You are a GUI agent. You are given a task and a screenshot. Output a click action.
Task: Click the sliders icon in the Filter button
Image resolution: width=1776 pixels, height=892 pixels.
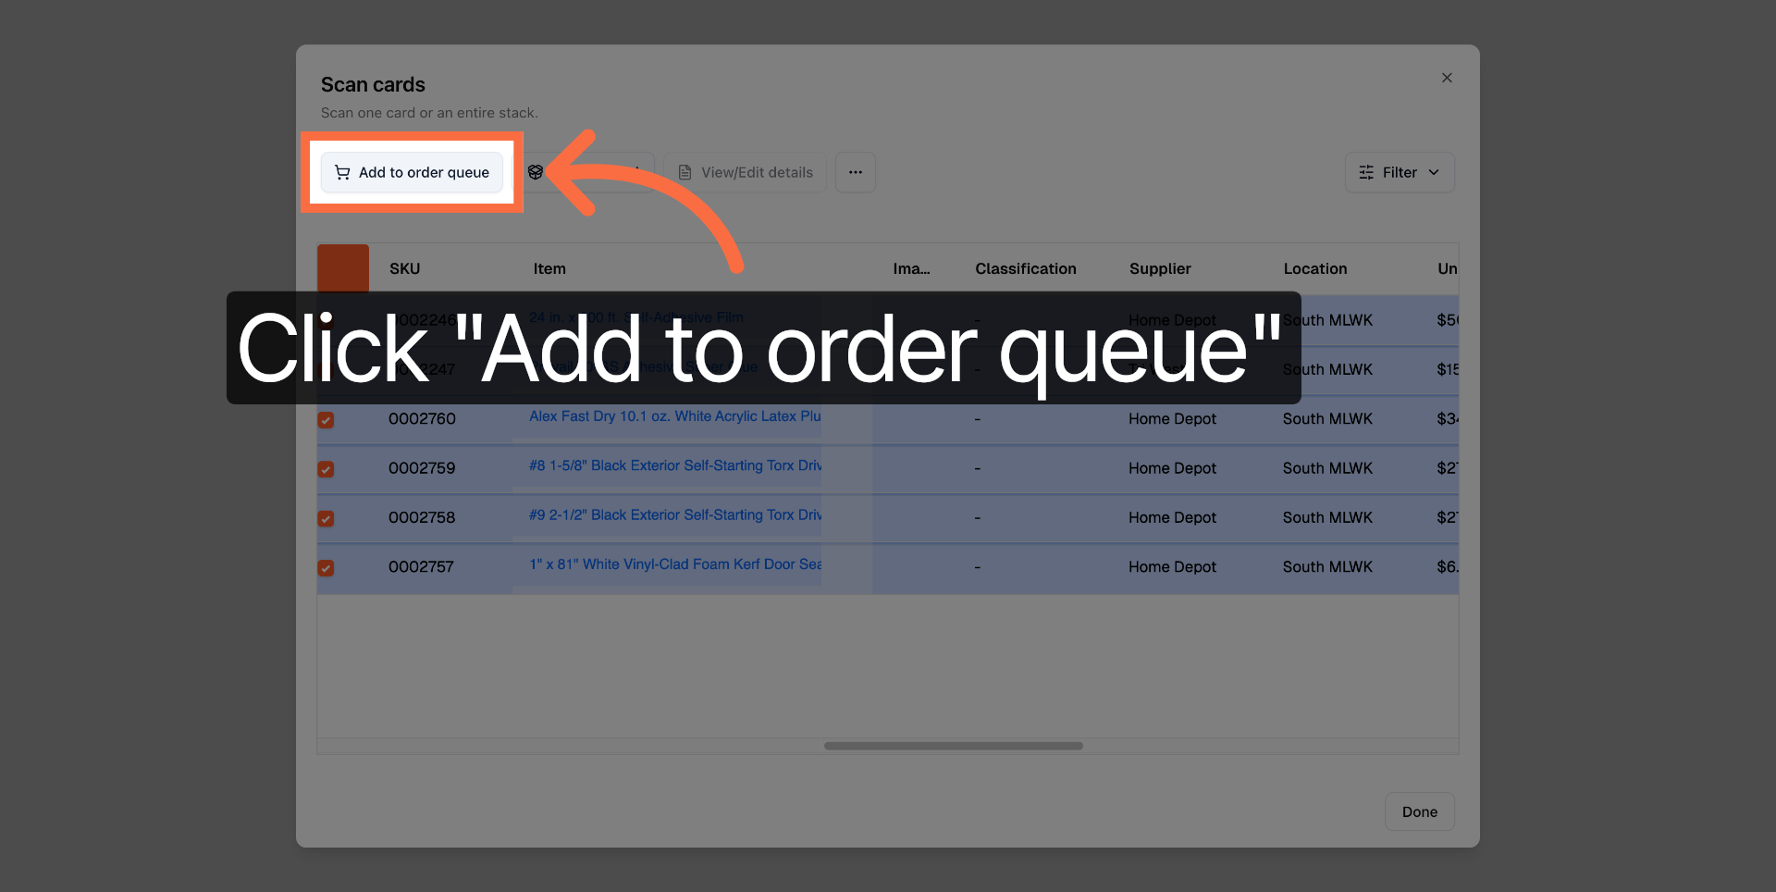[x=1366, y=172]
